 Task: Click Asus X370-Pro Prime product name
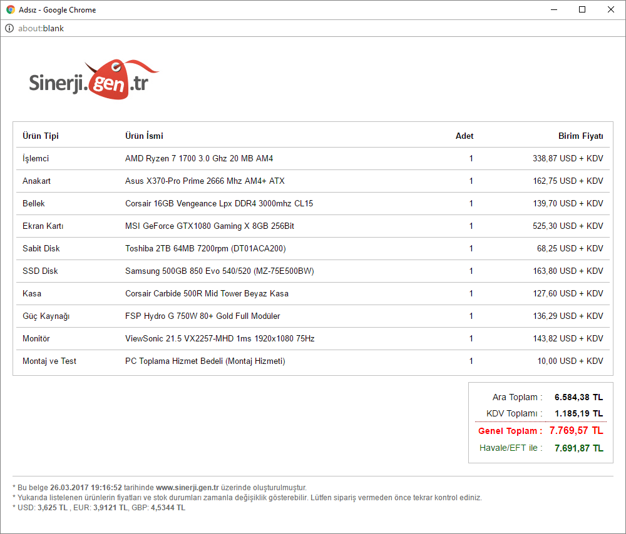coord(205,181)
